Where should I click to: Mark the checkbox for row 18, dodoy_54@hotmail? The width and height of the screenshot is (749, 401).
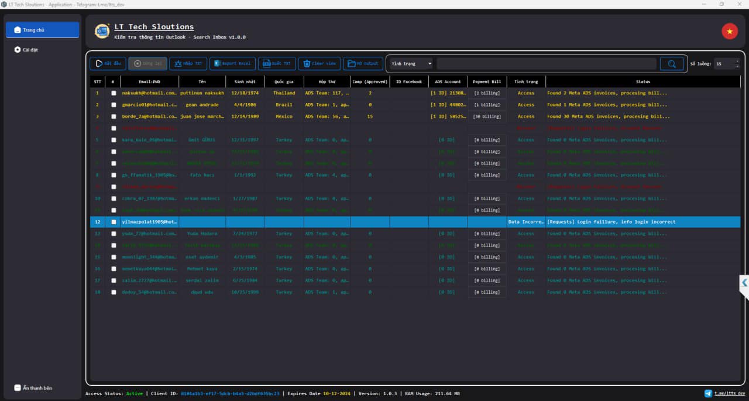click(x=114, y=292)
